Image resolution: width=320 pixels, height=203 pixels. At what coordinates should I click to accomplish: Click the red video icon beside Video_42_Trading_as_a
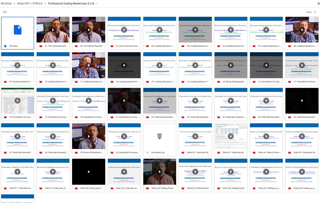(289, 188)
